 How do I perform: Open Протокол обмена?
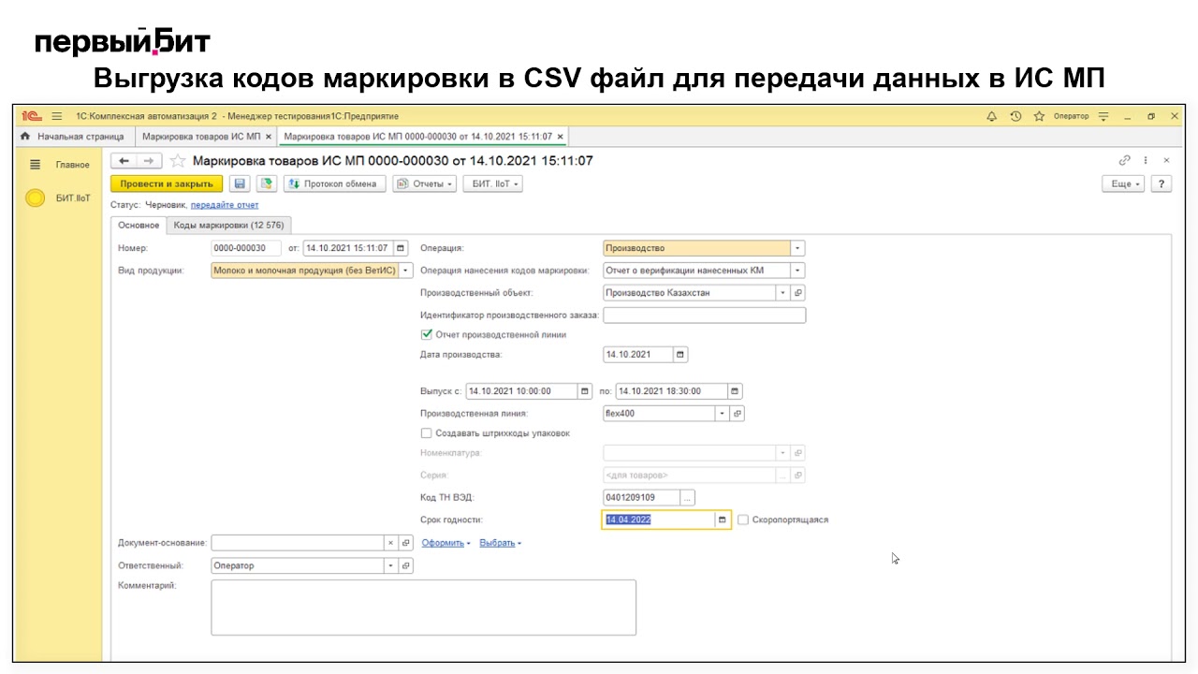(335, 183)
